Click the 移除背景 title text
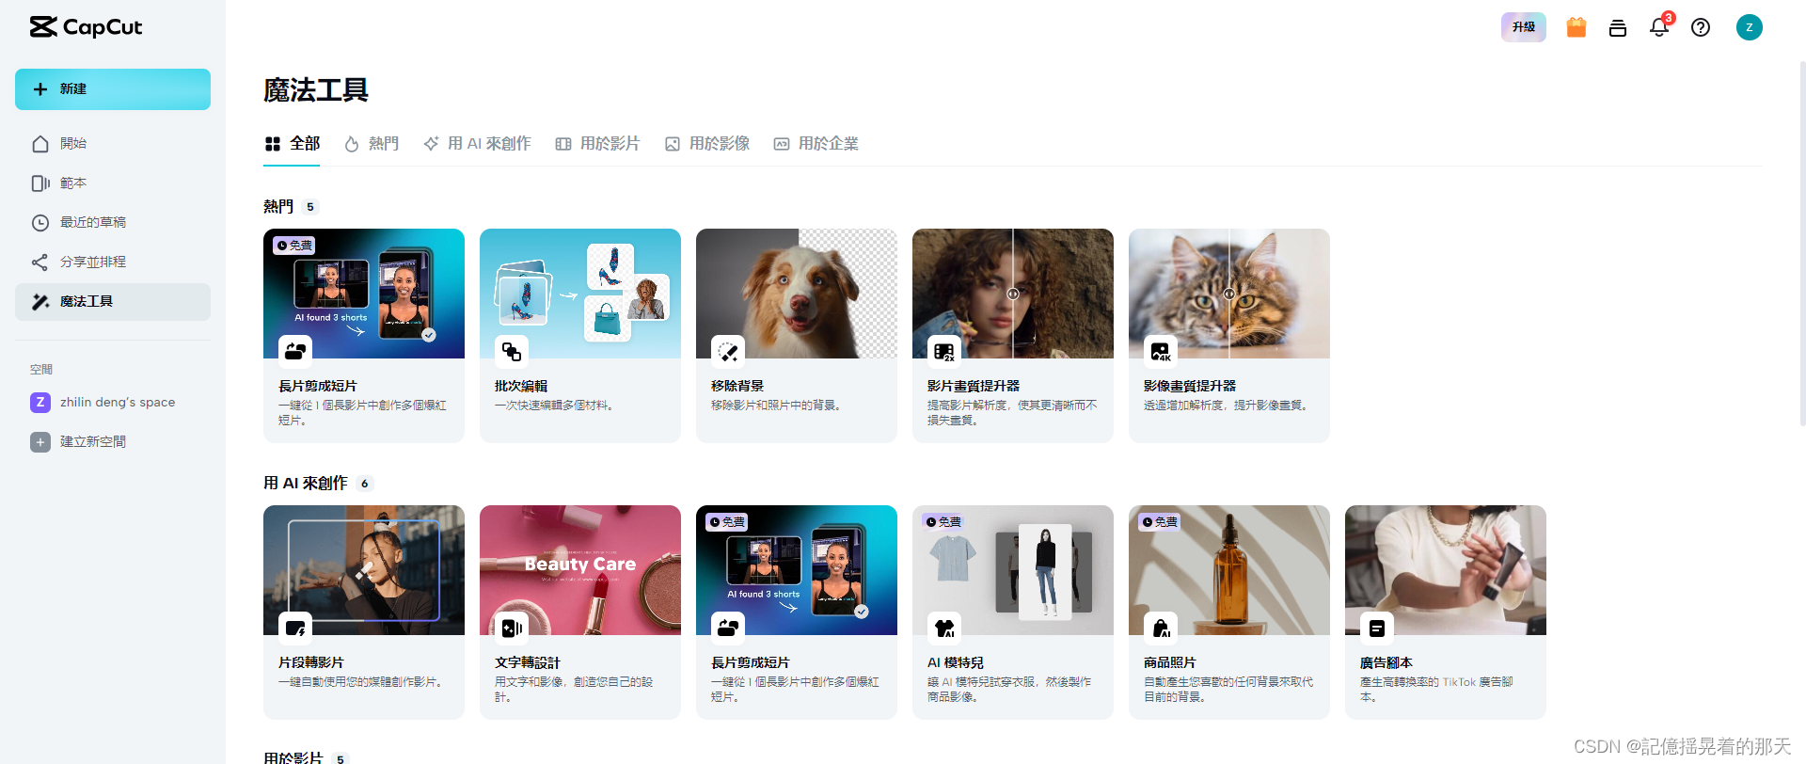Image resolution: width=1806 pixels, height=764 pixels. (737, 387)
